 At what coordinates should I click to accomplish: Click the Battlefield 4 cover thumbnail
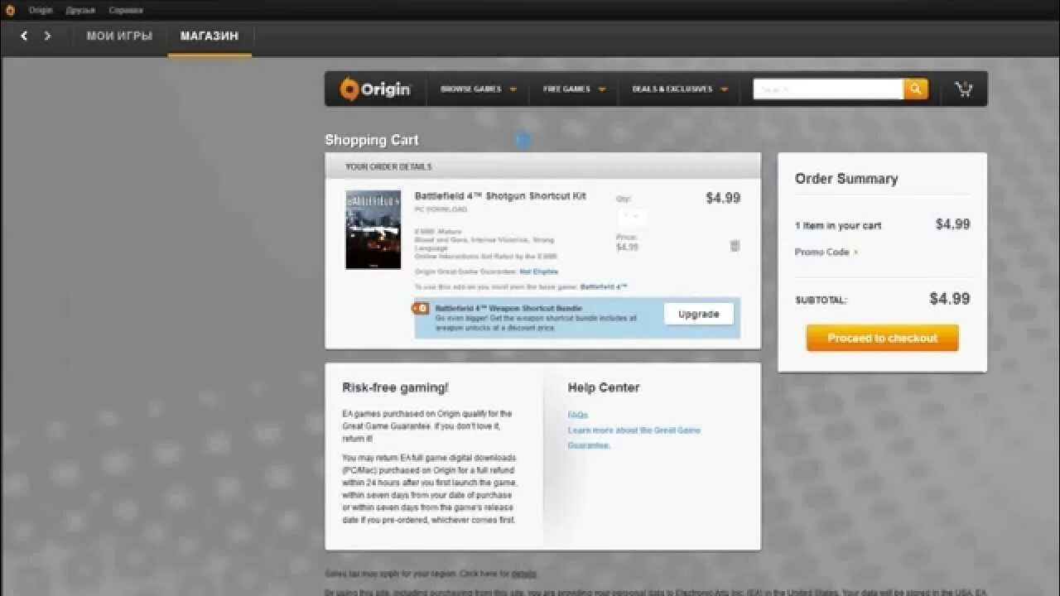[373, 230]
